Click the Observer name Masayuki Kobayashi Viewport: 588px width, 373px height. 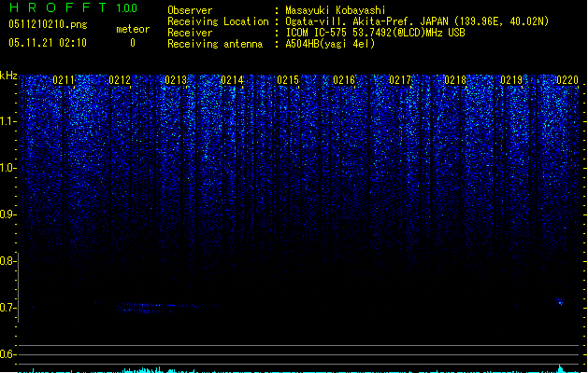336,10
